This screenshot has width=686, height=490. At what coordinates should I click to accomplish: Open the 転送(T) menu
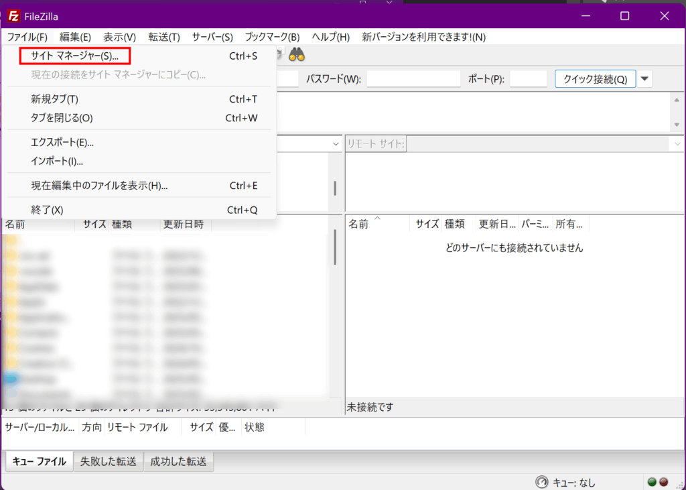pyautogui.click(x=164, y=38)
